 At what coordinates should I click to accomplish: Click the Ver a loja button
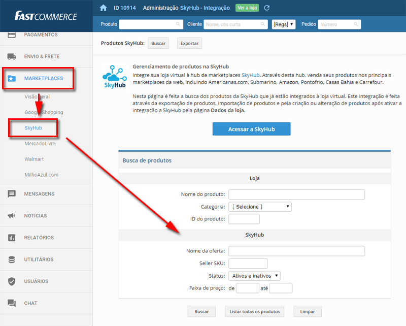point(247,8)
